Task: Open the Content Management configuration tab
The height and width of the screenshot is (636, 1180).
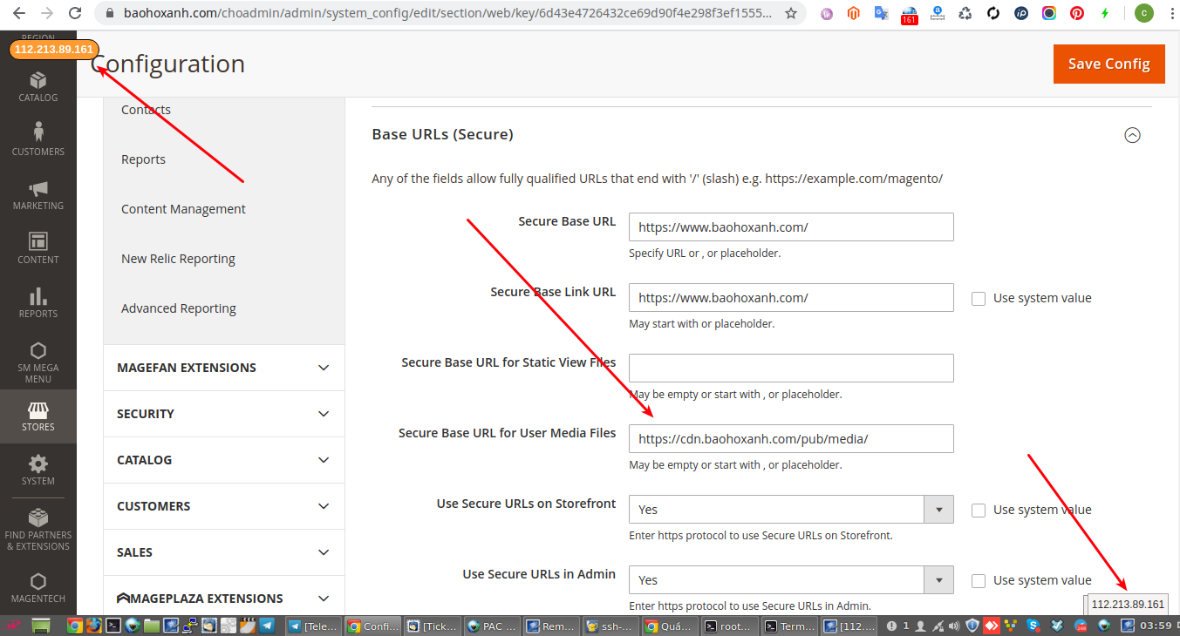Action: pos(183,209)
